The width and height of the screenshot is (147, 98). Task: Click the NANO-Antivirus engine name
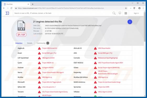pyautogui.click(x=79, y=82)
